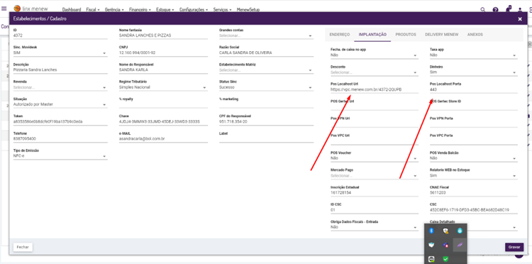The image size is (532, 264).
Task: Click the Linx Menew logo
Action: (x=31, y=9)
